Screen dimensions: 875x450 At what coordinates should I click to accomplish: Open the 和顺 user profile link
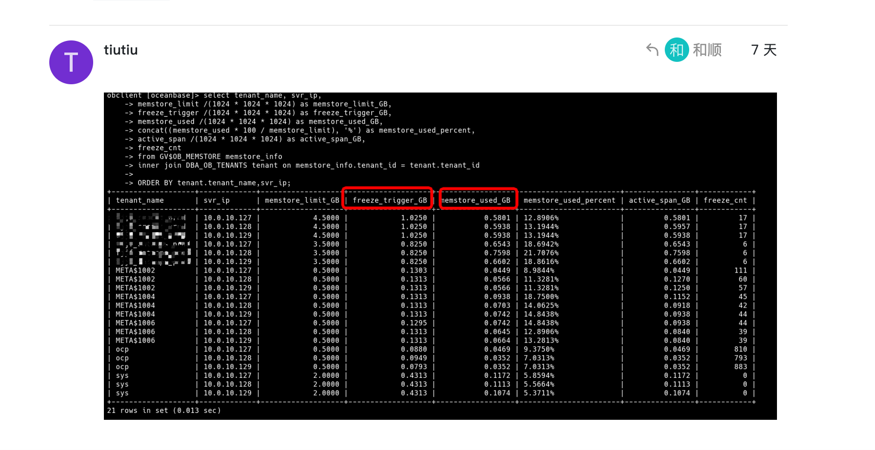pyautogui.click(x=707, y=50)
